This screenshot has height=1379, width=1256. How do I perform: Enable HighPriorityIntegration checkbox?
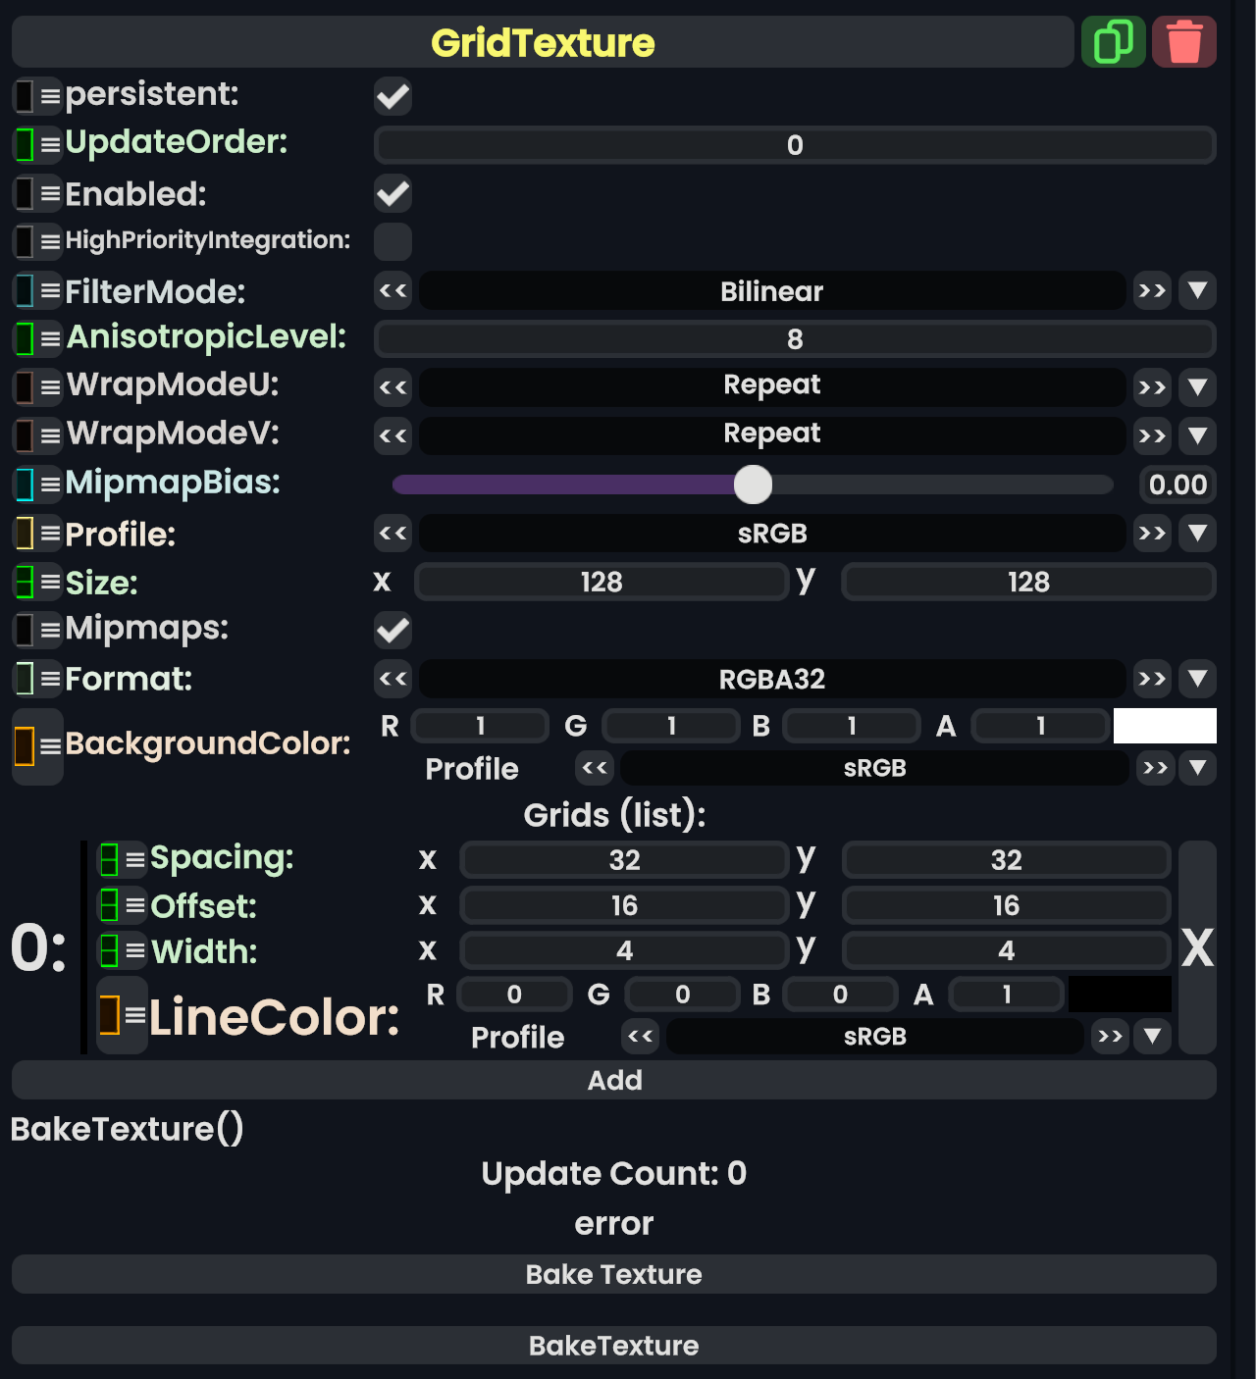[x=392, y=241]
